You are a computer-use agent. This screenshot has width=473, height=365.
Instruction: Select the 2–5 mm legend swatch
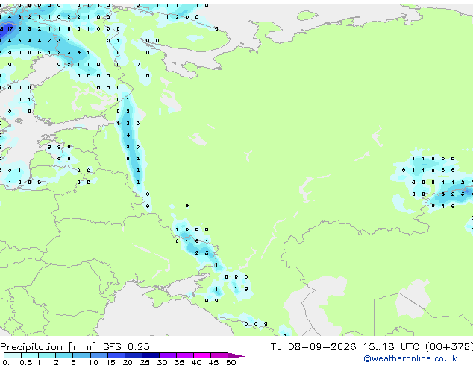coord(64,355)
